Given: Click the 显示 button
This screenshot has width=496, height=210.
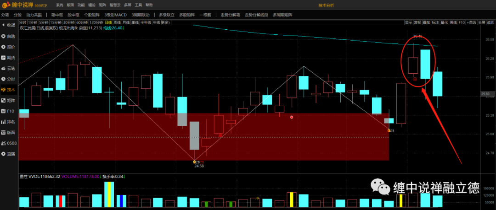Looking at the screenshot, I should coord(409,22).
